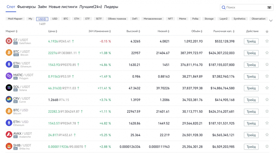Screen dimensions: 276x153
Task: Click the Bitcoin icon in BTC/USDT row
Action: [x=9, y=53]
